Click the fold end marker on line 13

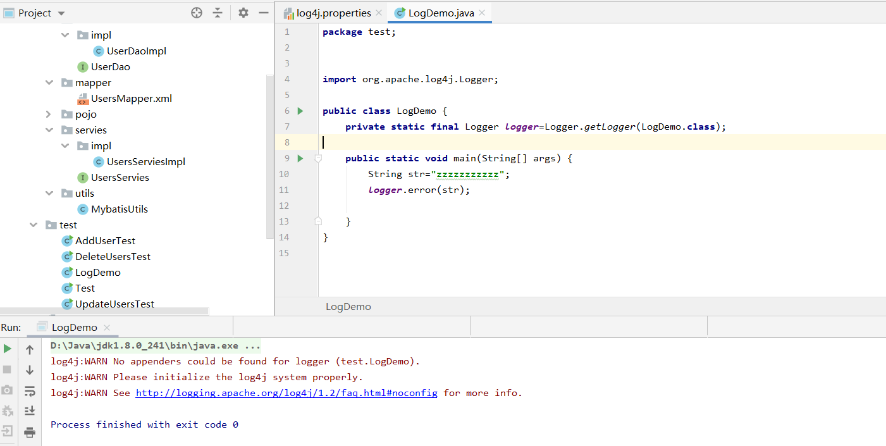[x=318, y=221]
